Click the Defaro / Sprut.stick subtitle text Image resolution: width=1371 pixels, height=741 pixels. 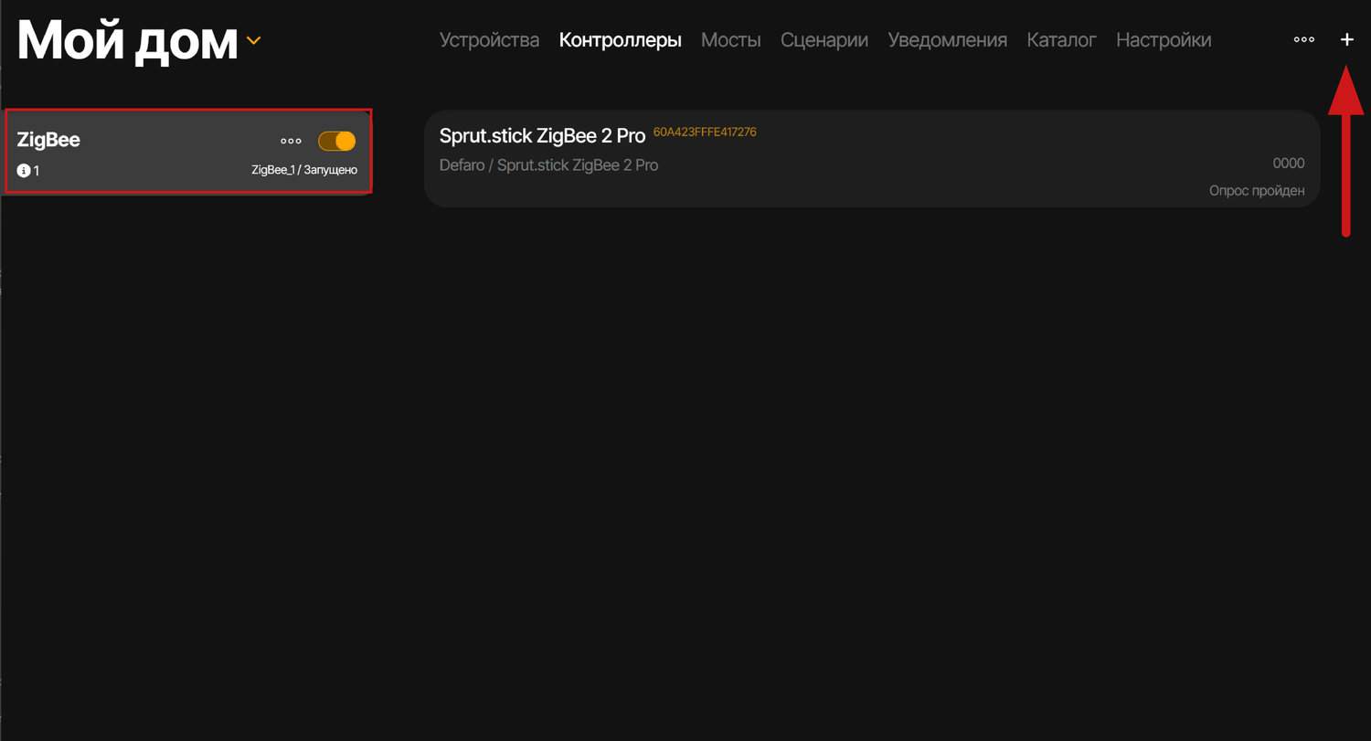[x=548, y=164]
